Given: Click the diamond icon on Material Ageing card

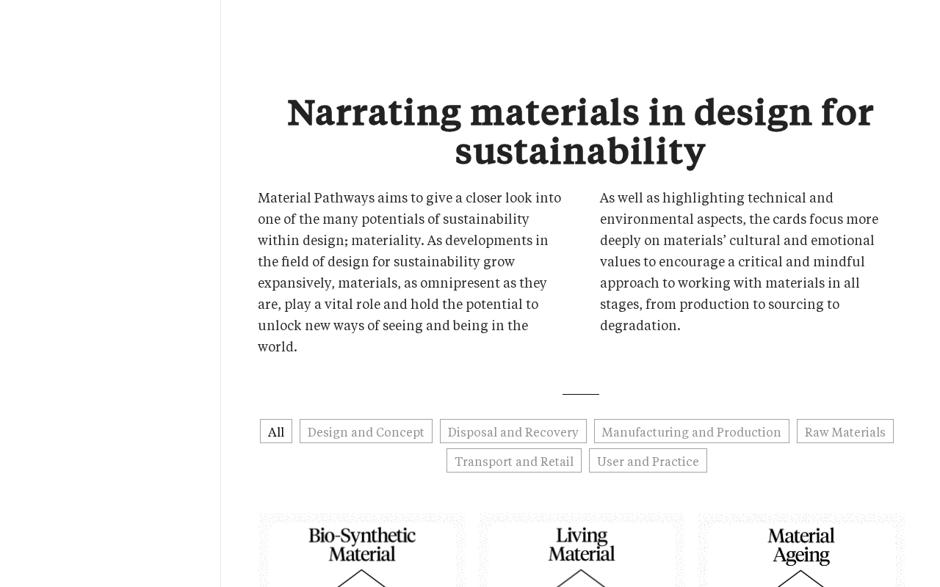Looking at the screenshot, I should pyautogui.click(x=800, y=578).
